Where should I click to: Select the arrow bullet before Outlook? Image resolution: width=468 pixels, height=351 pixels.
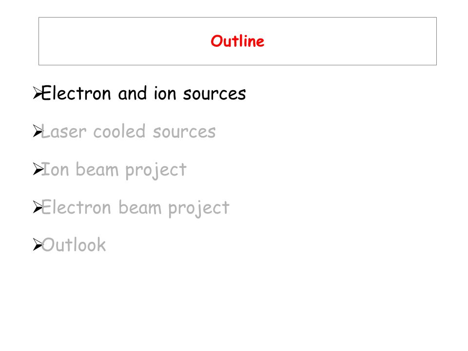pyautogui.click(x=38, y=245)
